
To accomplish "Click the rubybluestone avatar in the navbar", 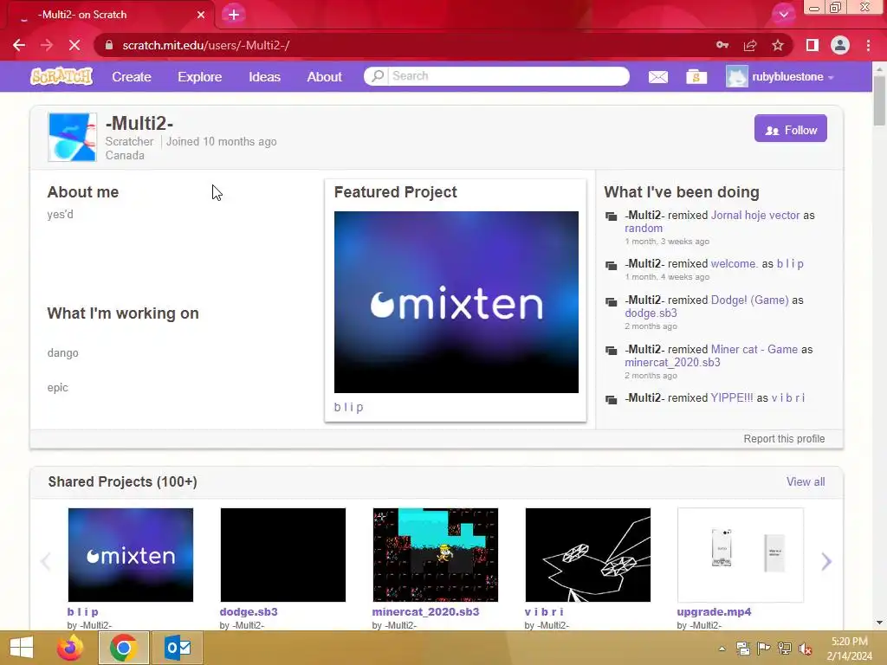I will [736, 76].
